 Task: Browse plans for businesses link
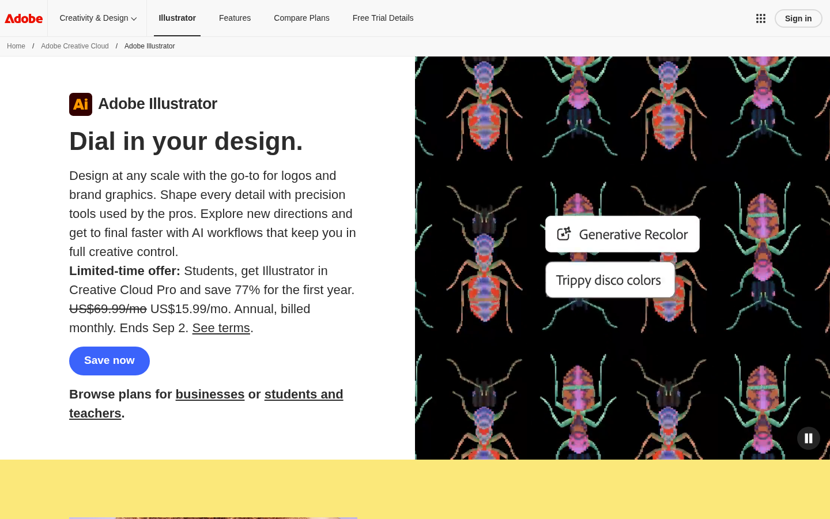coord(210,394)
